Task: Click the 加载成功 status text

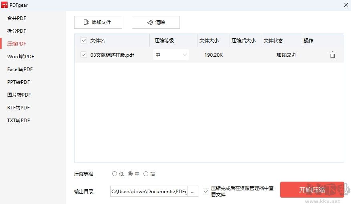Action: pyautogui.click(x=286, y=55)
